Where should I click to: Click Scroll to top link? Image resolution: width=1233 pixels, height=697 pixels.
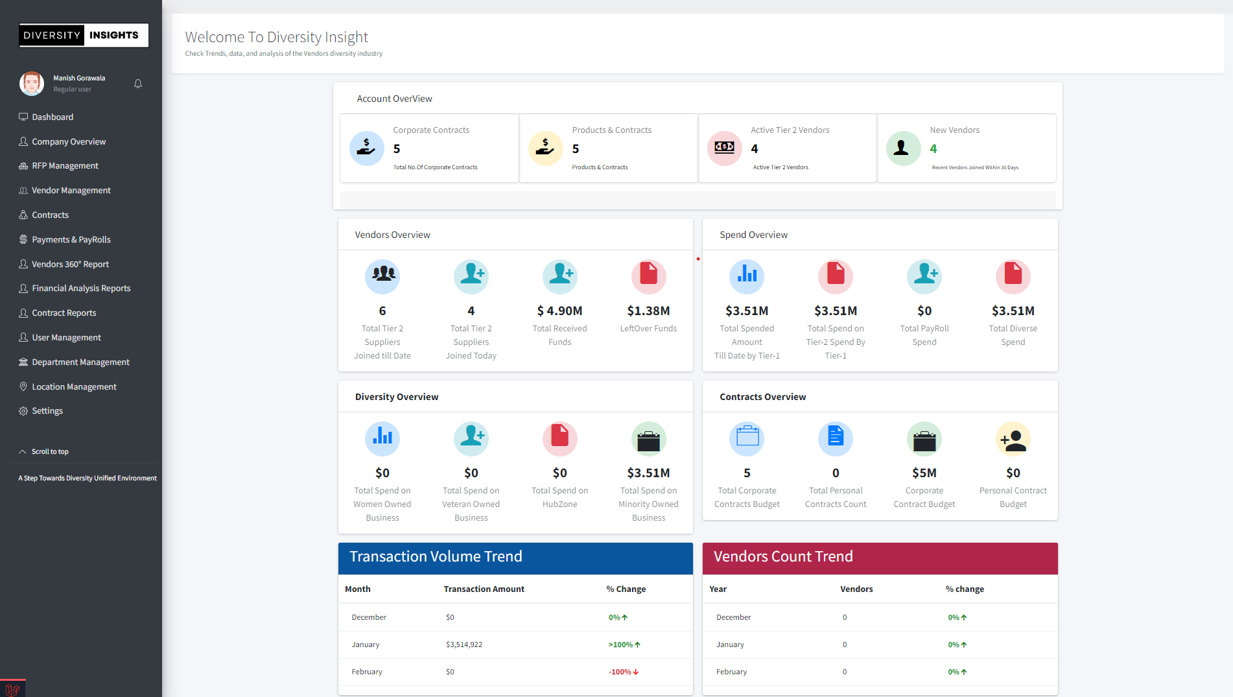tap(49, 452)
